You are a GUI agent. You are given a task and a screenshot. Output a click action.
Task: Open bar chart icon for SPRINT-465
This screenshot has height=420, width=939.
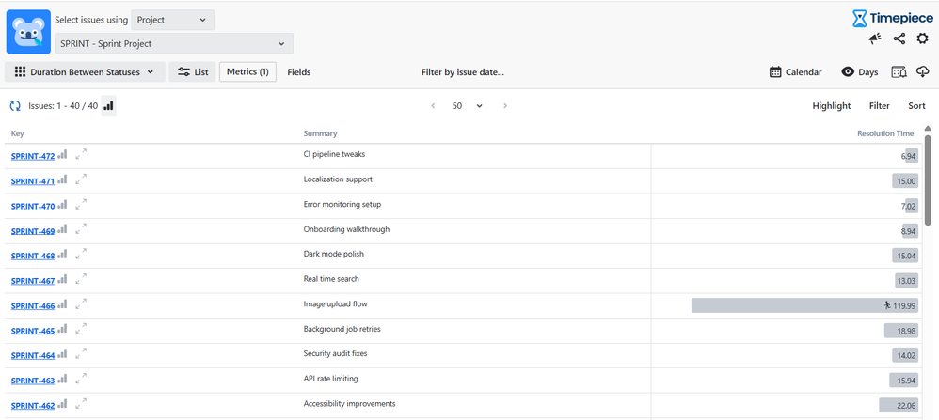tap(62, 330)
